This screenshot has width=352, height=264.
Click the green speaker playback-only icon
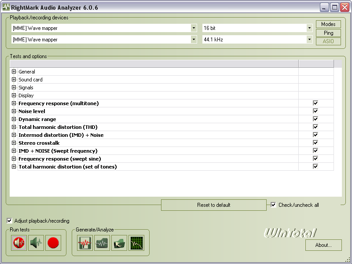36,243
